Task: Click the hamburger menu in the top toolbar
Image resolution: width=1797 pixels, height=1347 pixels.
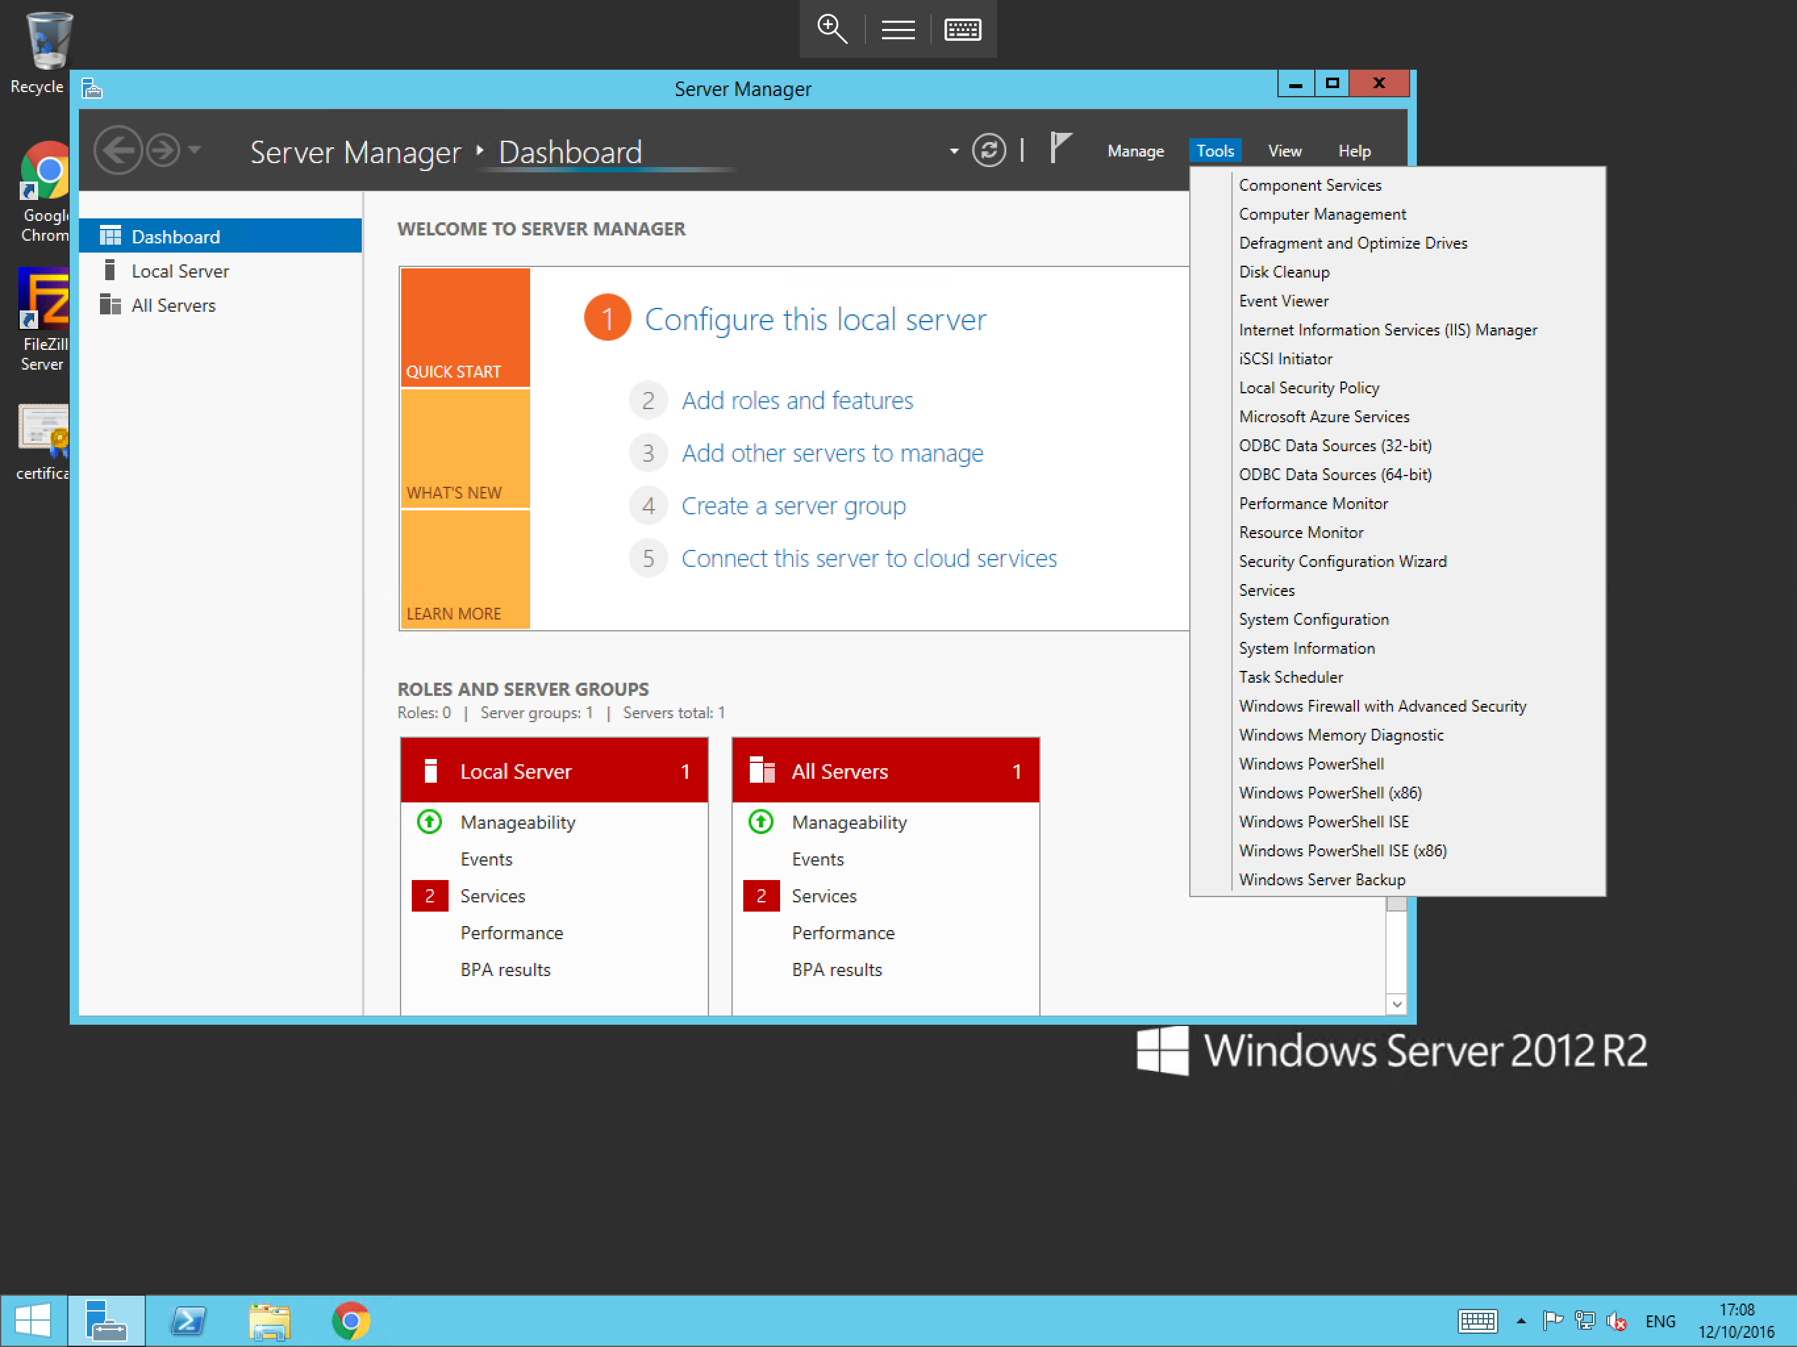Action: (898, 30)
